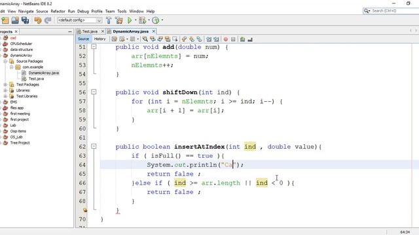Switch to the Test.java tab
Screen dimensions: 419x235
[90, 31]
